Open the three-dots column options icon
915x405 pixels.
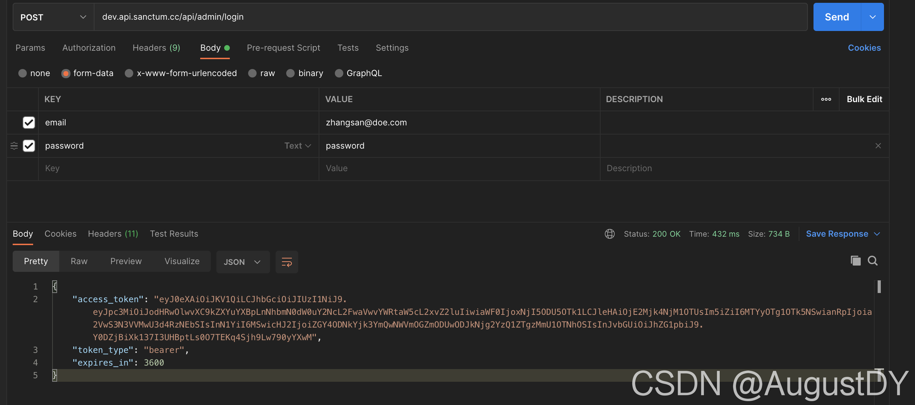[826, 99]
